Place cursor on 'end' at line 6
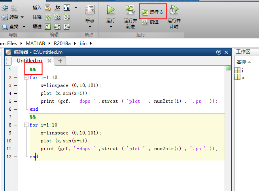 (x=34, y=109)
